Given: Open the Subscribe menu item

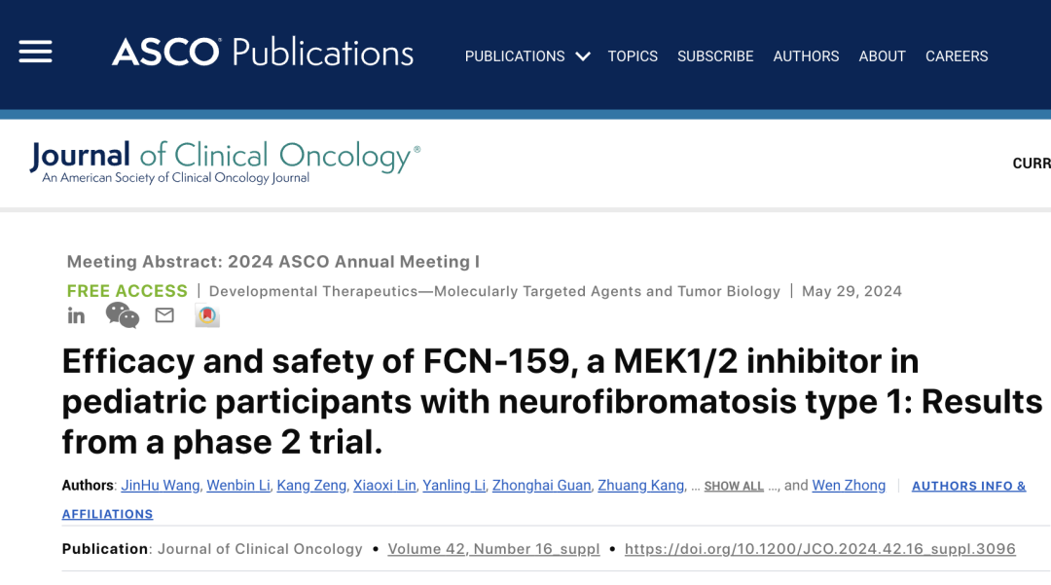Looking at the screenshot, I should click(715, 56).
